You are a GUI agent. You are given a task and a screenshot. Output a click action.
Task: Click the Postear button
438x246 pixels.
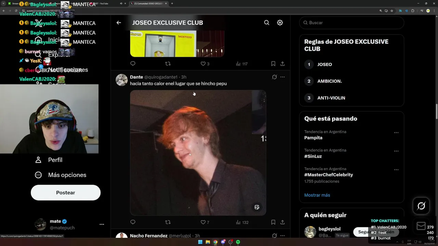coord(66,193)
